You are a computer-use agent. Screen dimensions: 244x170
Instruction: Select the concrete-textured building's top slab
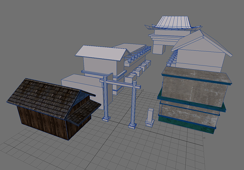click(x=194, y=76)
